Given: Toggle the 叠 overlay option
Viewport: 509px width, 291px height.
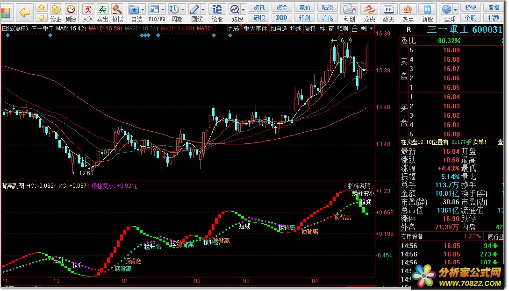Looking at the screenshot, I should (x=323, y=28).
